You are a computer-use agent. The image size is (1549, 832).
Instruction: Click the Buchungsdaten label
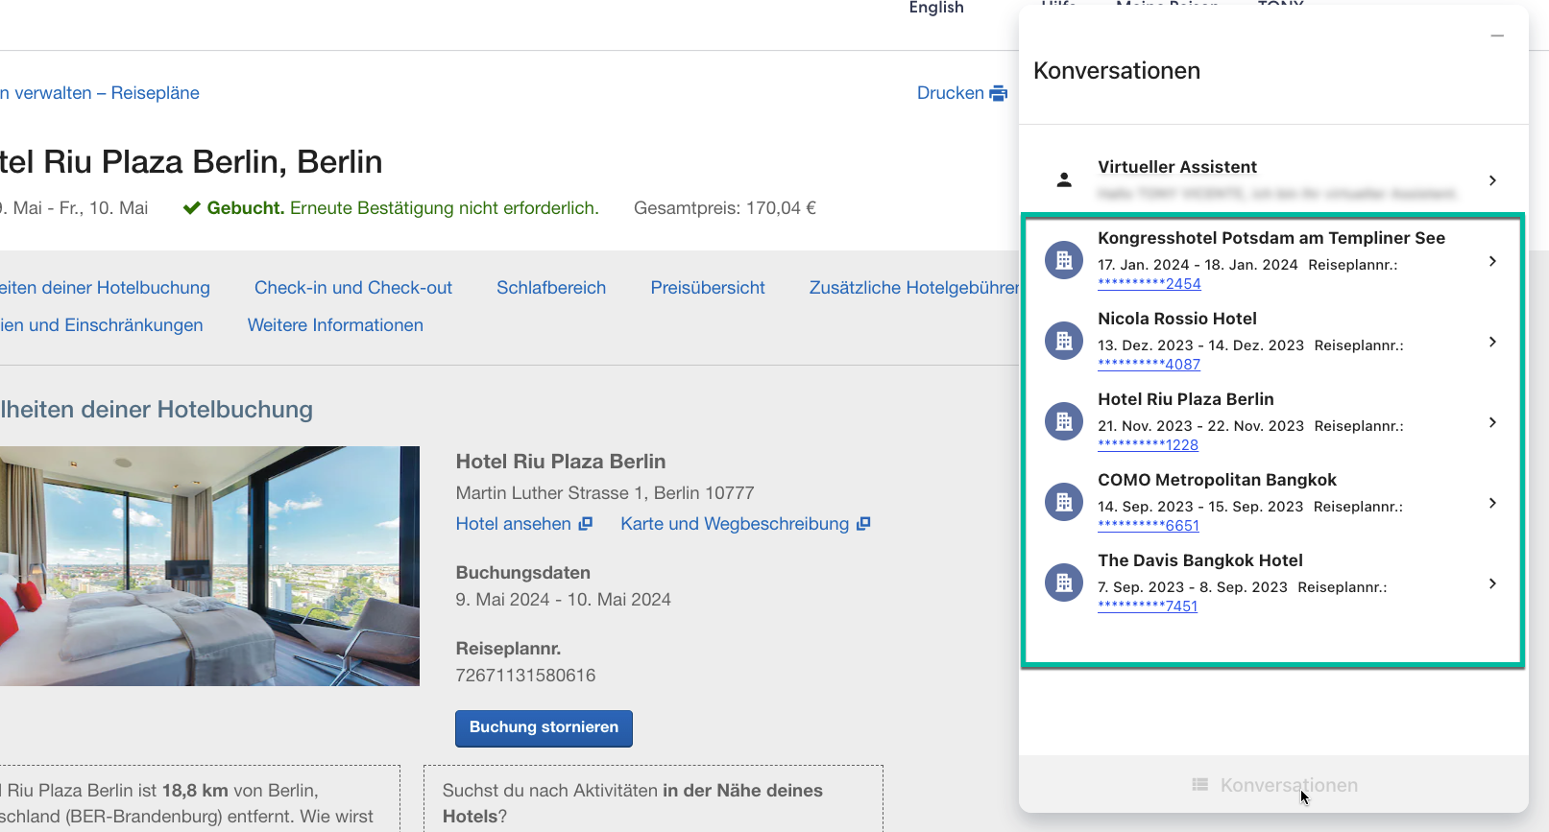point(523,573)
